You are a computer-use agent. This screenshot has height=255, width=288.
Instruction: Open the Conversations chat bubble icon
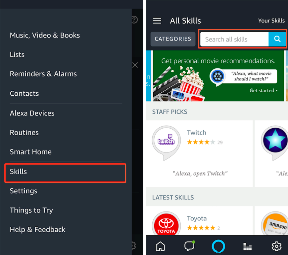tap(189, 246)
